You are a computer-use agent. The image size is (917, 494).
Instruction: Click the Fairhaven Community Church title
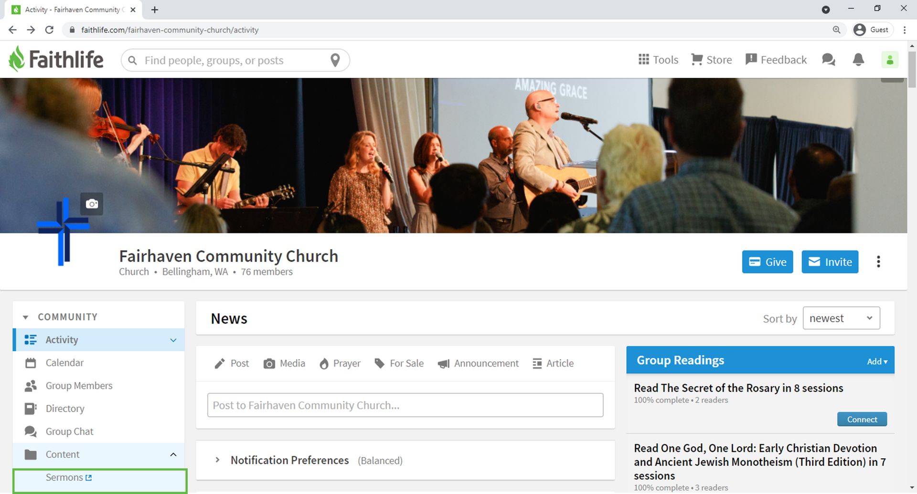(228, 256)
